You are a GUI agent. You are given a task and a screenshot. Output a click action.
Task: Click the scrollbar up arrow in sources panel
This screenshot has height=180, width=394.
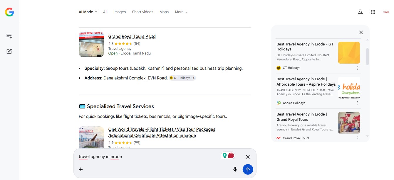pyautogui.click(x=367, y=40)
